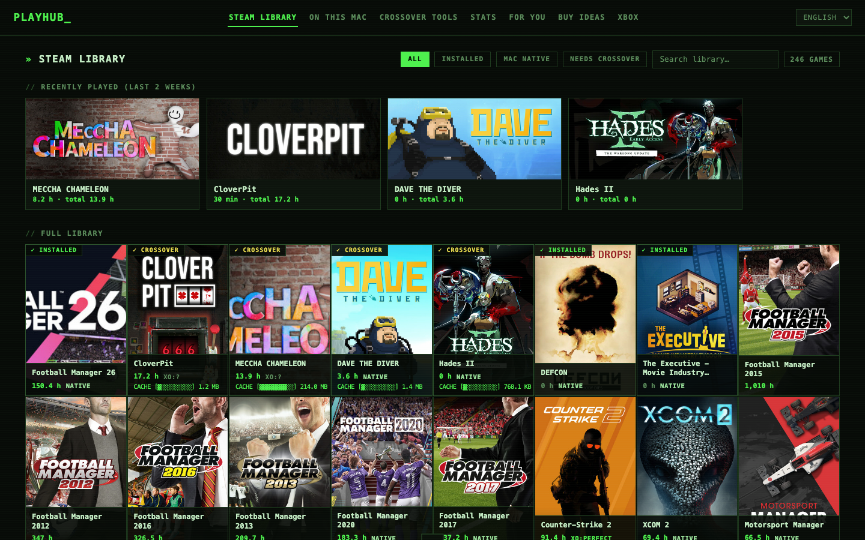Filter by Needs CrossOver

point(605,59)
